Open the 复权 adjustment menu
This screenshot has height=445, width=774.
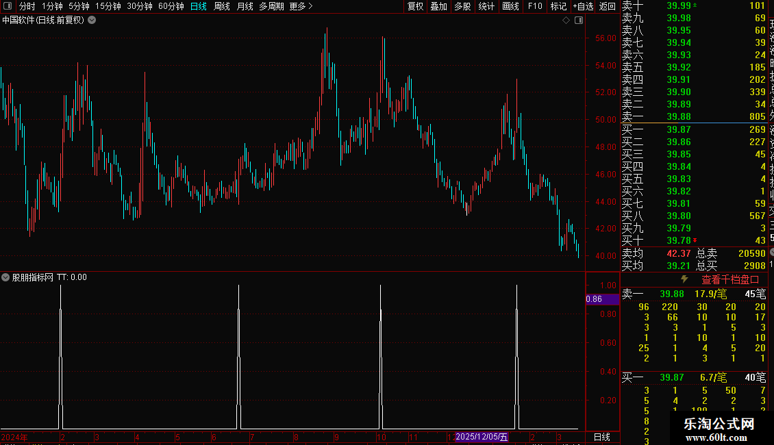point(415,6)
